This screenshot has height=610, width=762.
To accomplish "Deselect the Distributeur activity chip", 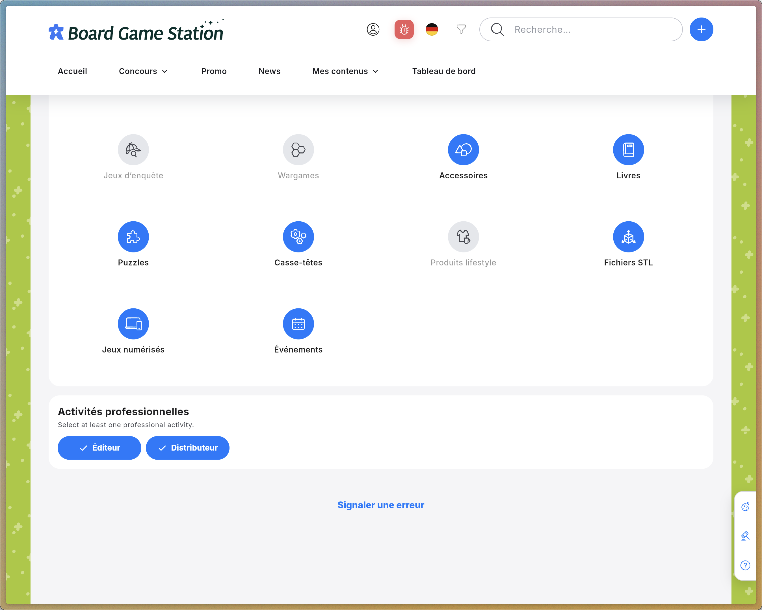I will point(188,448).
